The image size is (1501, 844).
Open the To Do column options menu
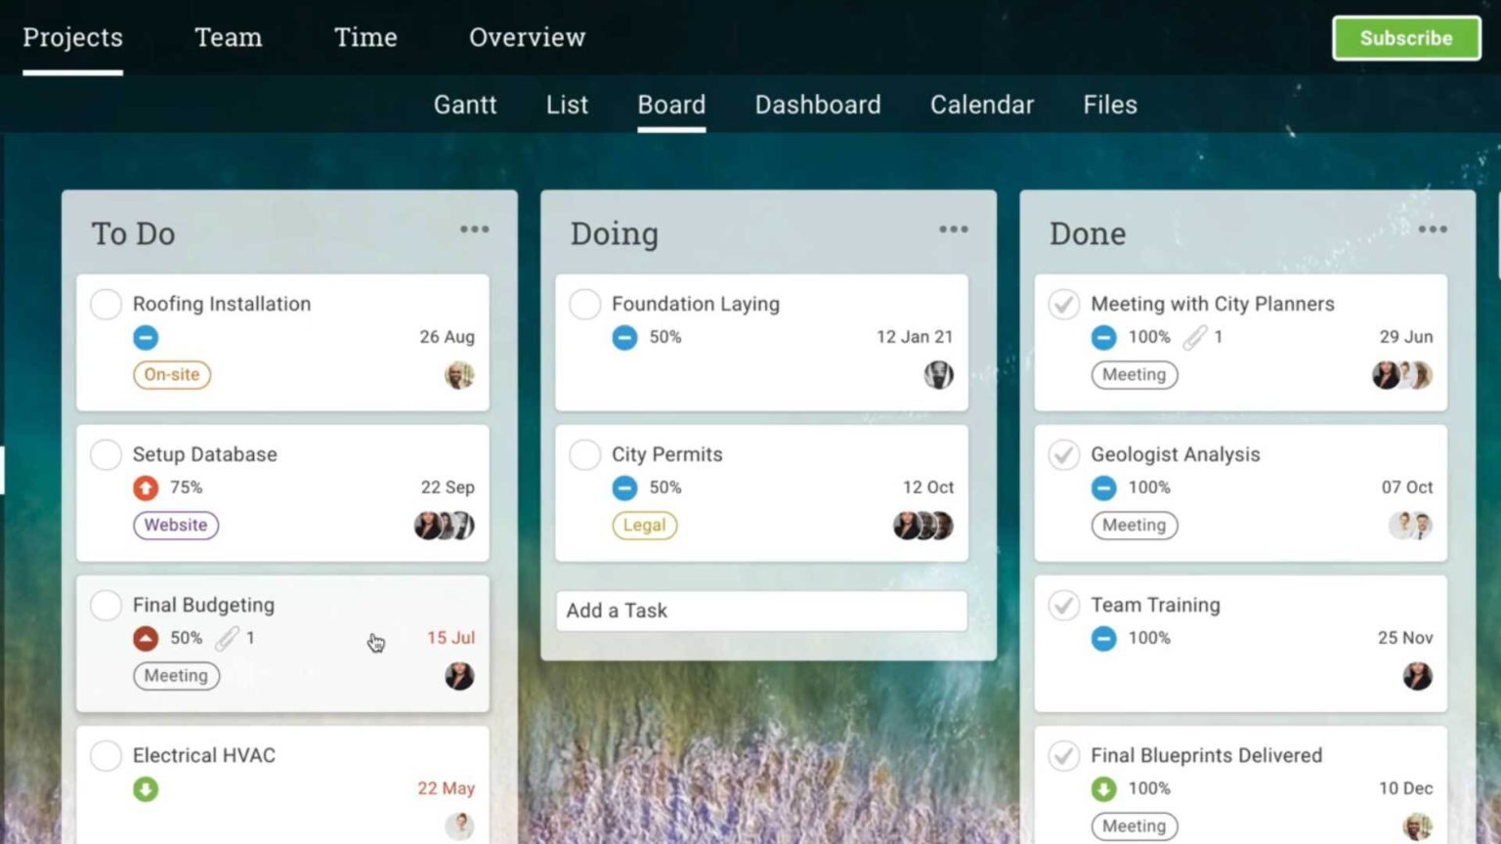click(x=474, y=230)
